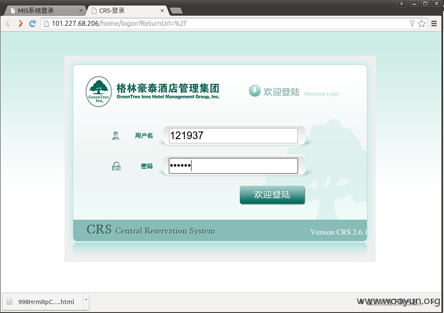Click the address bar URL
The width and height of the screenshot is (444, 313).
[x=119, y=23]
